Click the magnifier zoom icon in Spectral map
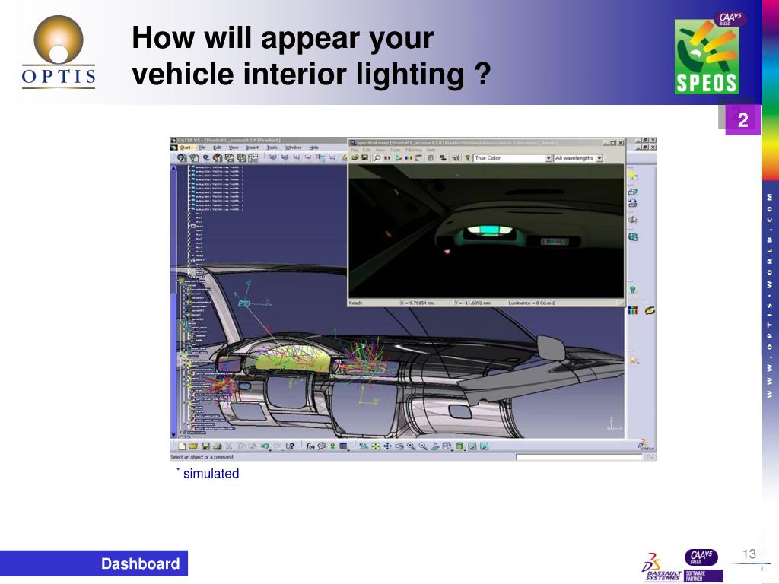 (x=377, y=158)
